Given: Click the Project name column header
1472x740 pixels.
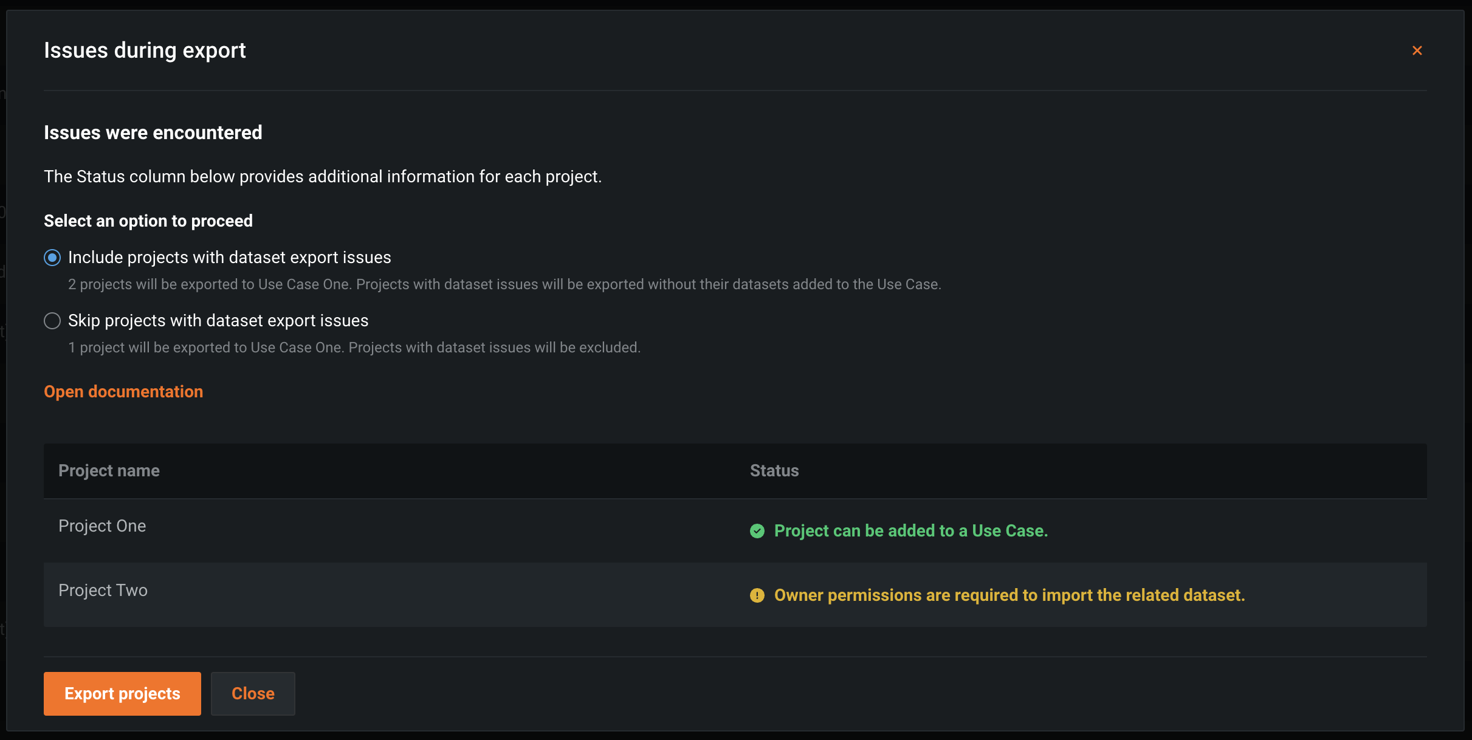Looking at the screenshot, I should (109, 471).
